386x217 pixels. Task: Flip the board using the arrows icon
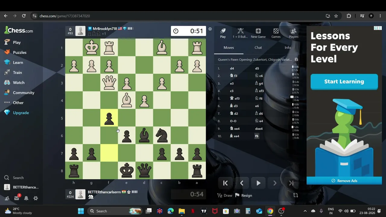[x=296, y=195]
